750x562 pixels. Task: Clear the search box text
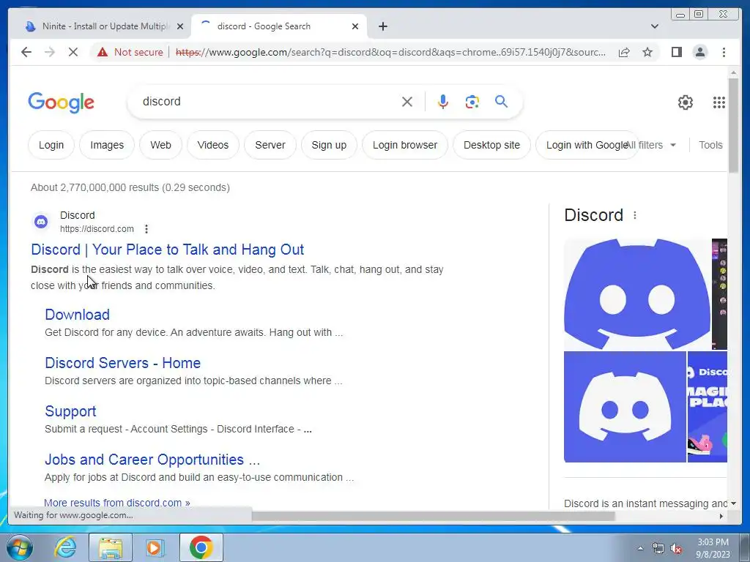tap(407, 102)
